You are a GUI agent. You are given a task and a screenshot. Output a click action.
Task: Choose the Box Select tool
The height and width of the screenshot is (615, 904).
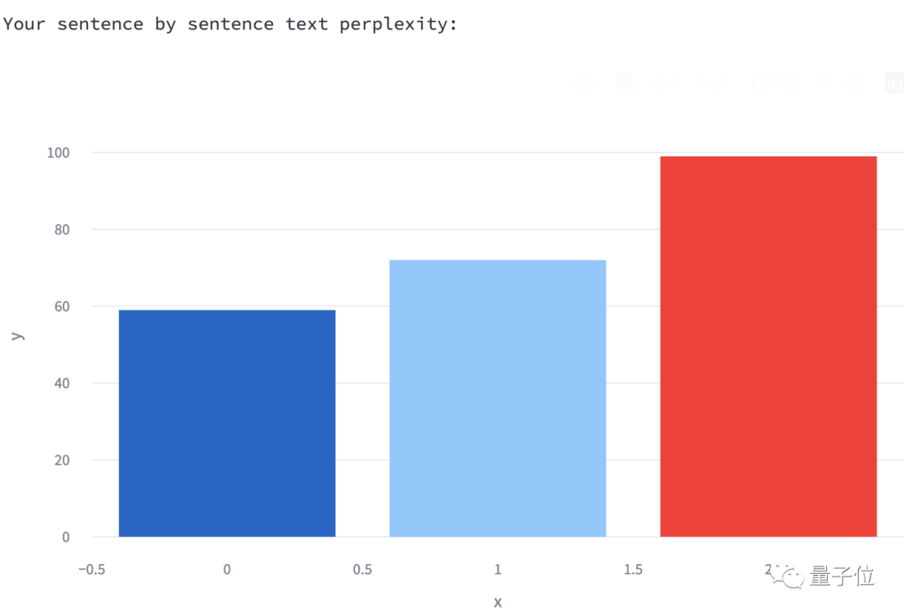[x=688, y=82]
